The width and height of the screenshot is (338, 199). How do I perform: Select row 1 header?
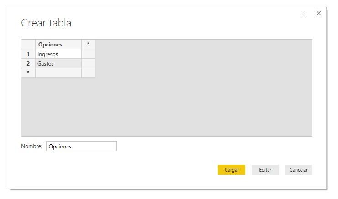[28, 54]
